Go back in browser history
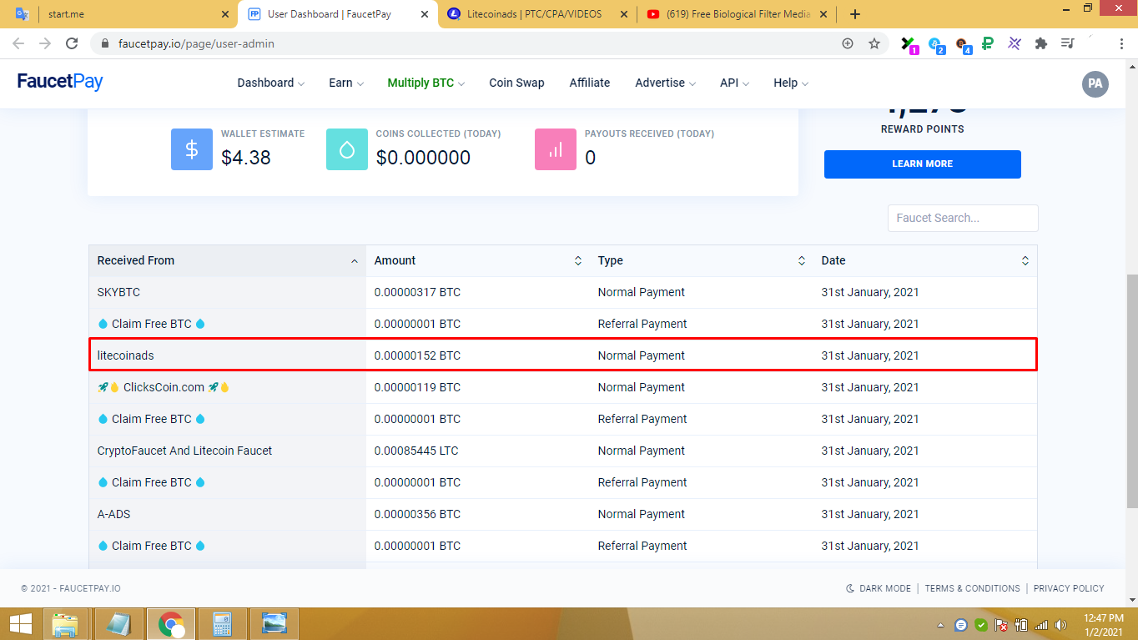This screenshot has width=1138, height=640. tap(18, 43)
